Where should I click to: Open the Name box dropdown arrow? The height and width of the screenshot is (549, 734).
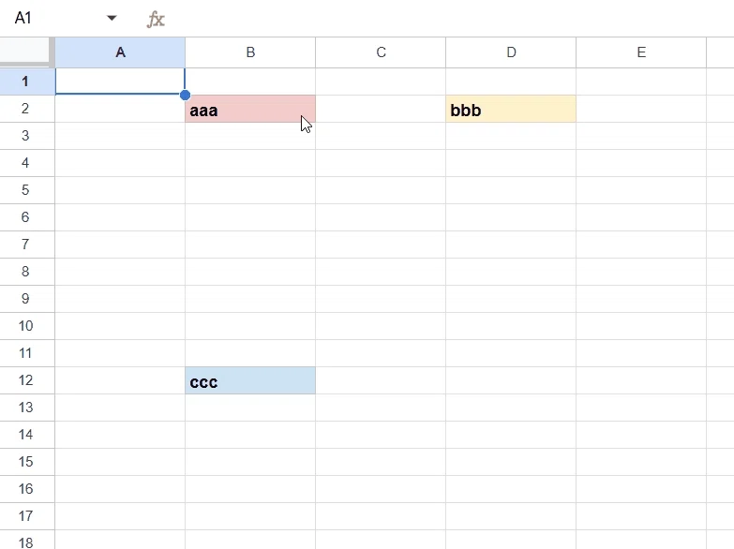pyautogui.click(x=112, y=18)
